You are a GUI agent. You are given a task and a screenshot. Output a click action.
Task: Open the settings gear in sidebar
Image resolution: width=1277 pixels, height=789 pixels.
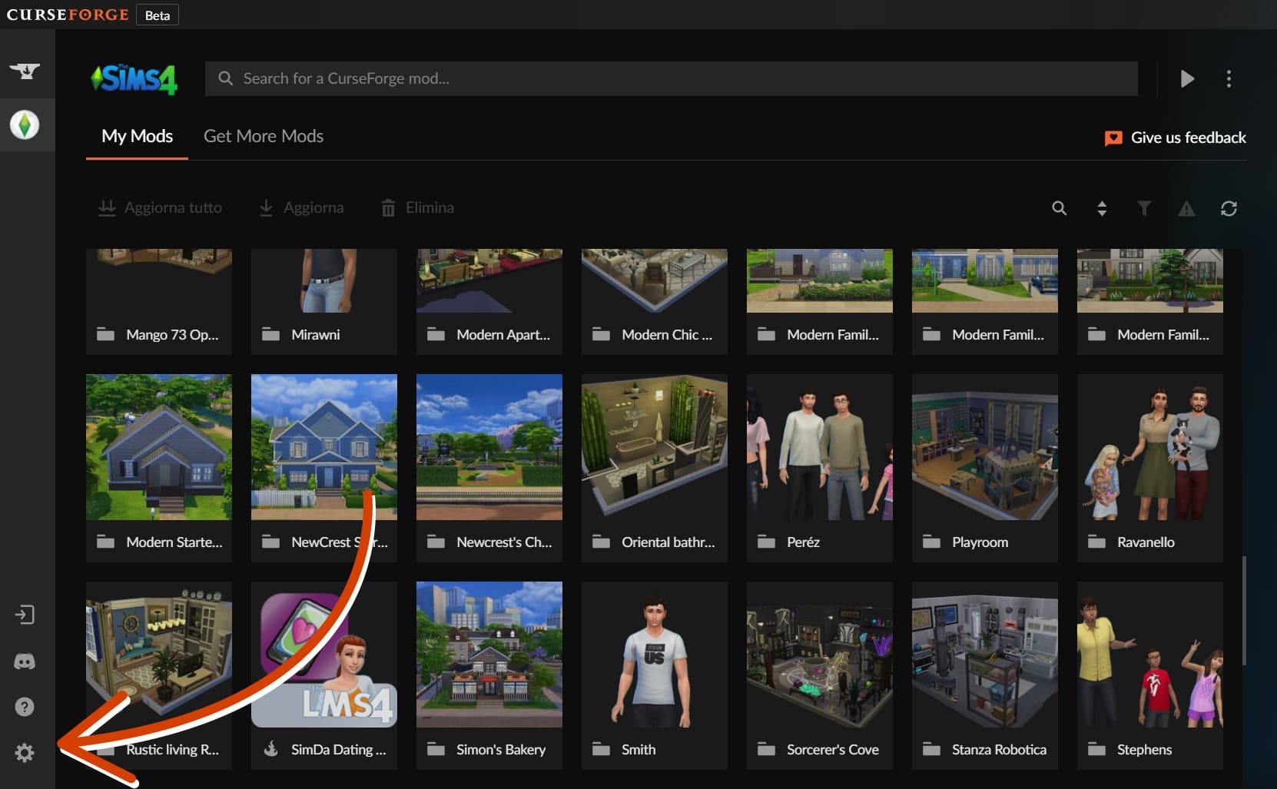point(25,753)
